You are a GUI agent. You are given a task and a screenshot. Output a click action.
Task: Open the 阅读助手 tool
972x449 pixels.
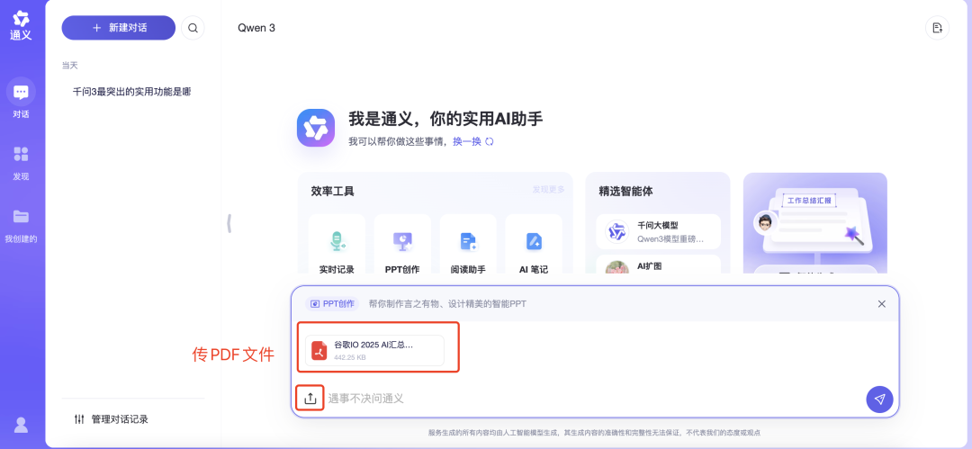pyautogui.click(x=468, y=245)
